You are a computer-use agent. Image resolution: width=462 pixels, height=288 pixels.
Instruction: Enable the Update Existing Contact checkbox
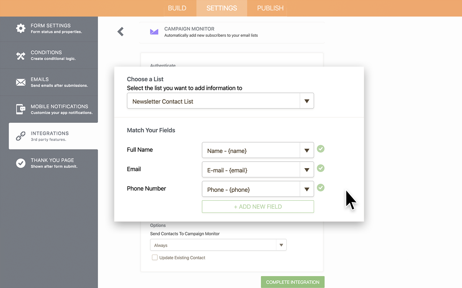(155, 257)
